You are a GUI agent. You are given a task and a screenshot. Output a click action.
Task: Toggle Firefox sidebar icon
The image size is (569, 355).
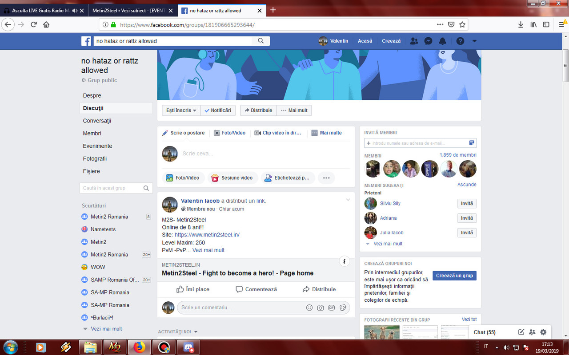pos(546,24)
